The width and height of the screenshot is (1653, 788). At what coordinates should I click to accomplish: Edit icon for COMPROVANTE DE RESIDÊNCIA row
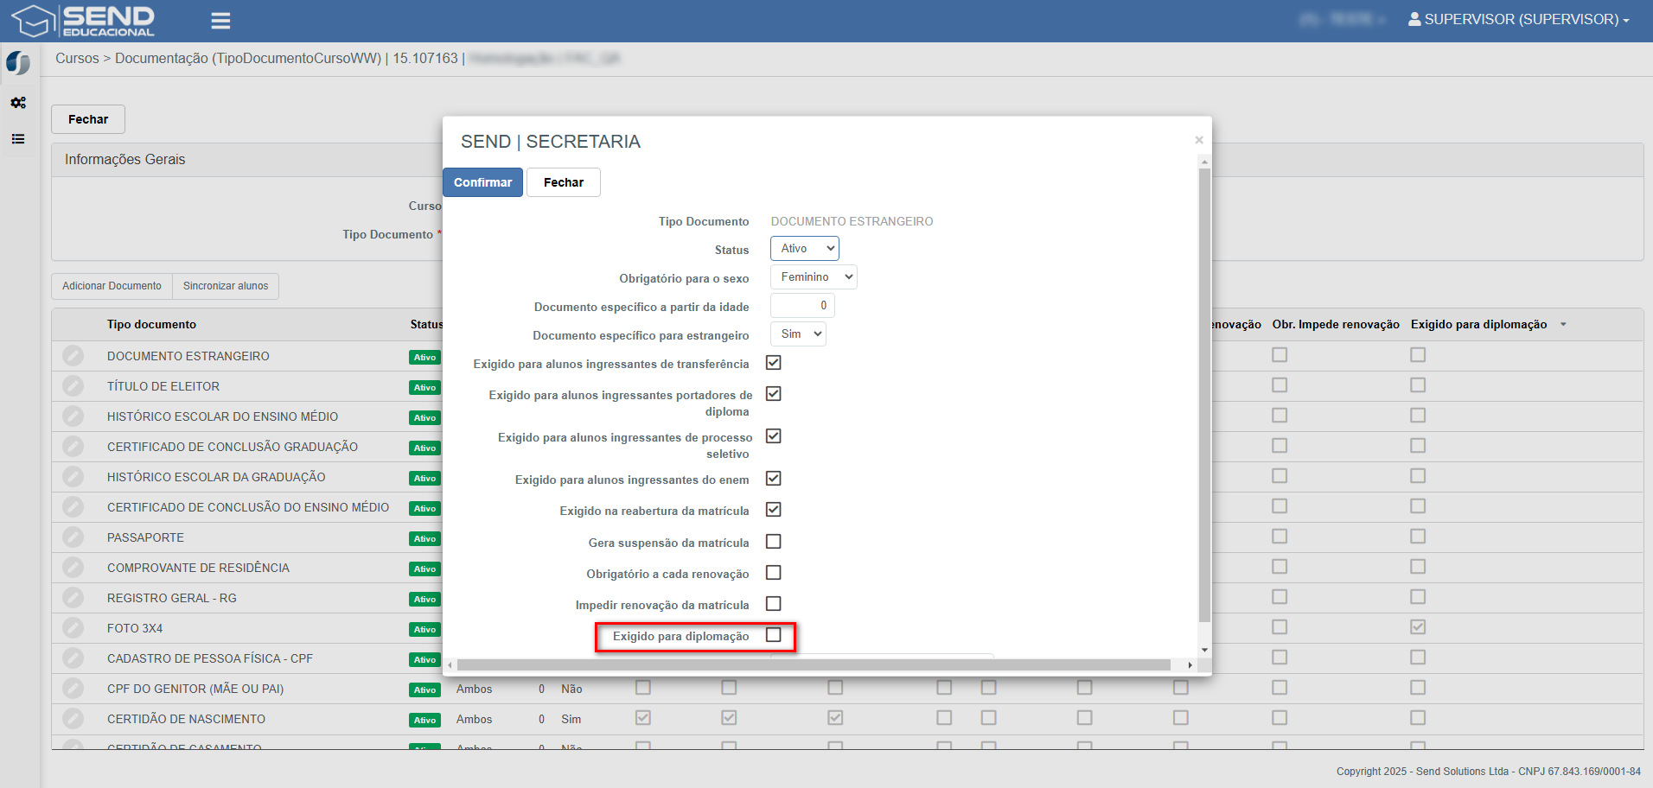tap(73, 568)
